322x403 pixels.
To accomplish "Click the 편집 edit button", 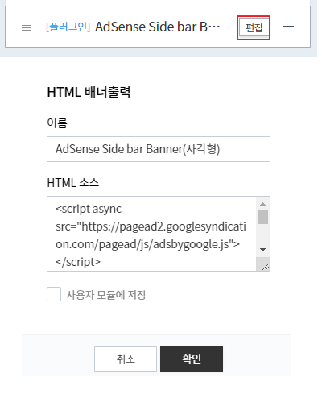I will coord(254,27).
